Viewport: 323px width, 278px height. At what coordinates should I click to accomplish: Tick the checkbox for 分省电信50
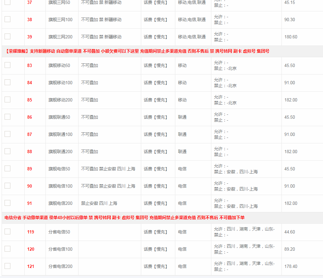7,232
